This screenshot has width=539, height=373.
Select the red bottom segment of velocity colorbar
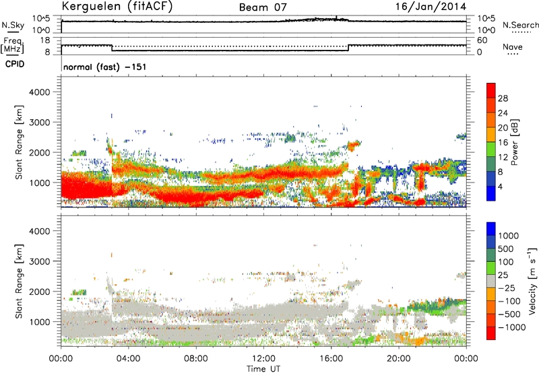tap(491, 333)
